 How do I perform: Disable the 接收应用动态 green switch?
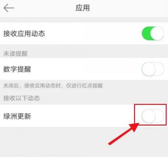pos(153,33)
